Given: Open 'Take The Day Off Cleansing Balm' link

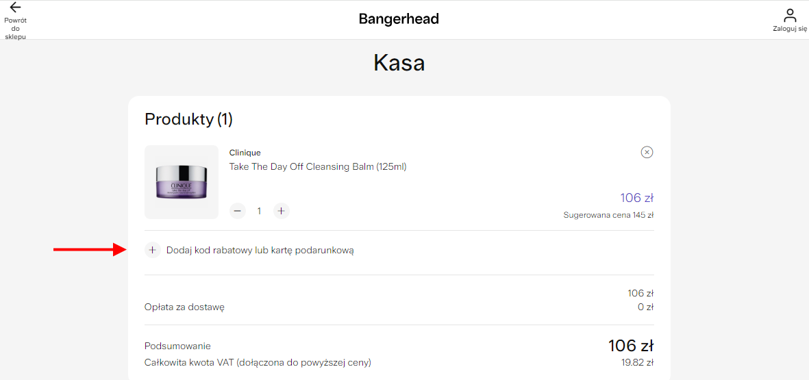Looking at the screenshot, I should click(x=318, y=166).
